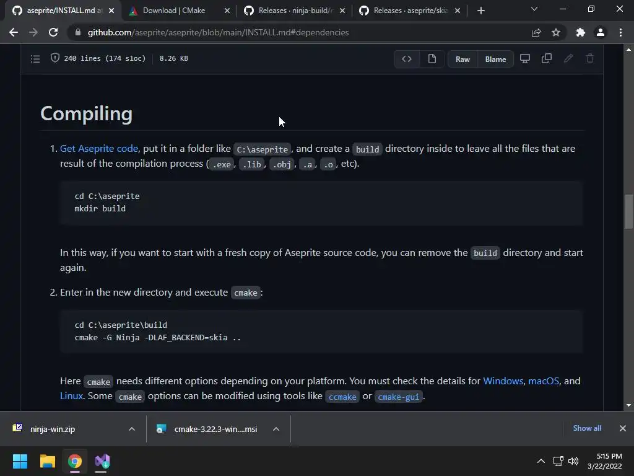Open the network status tray icon
Viewport: 634px width, 476px height.
(558, 461)
